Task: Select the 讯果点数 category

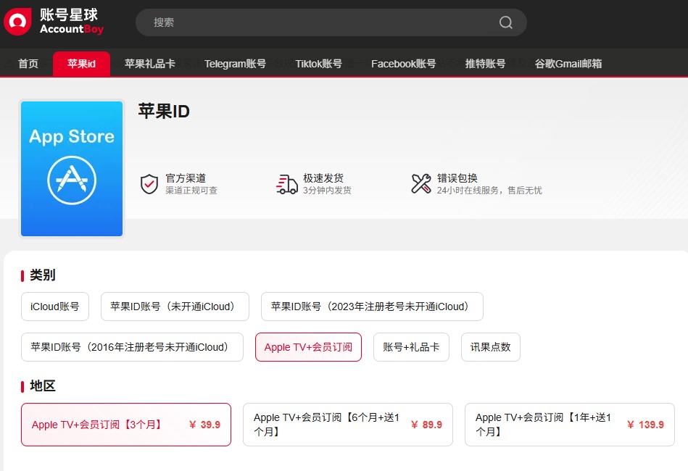Action: [491, 347]
